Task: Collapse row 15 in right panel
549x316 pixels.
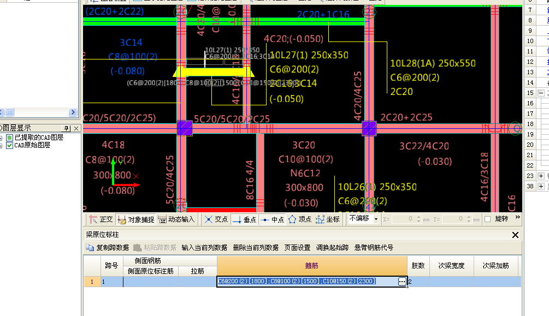Action: point(541,93)
